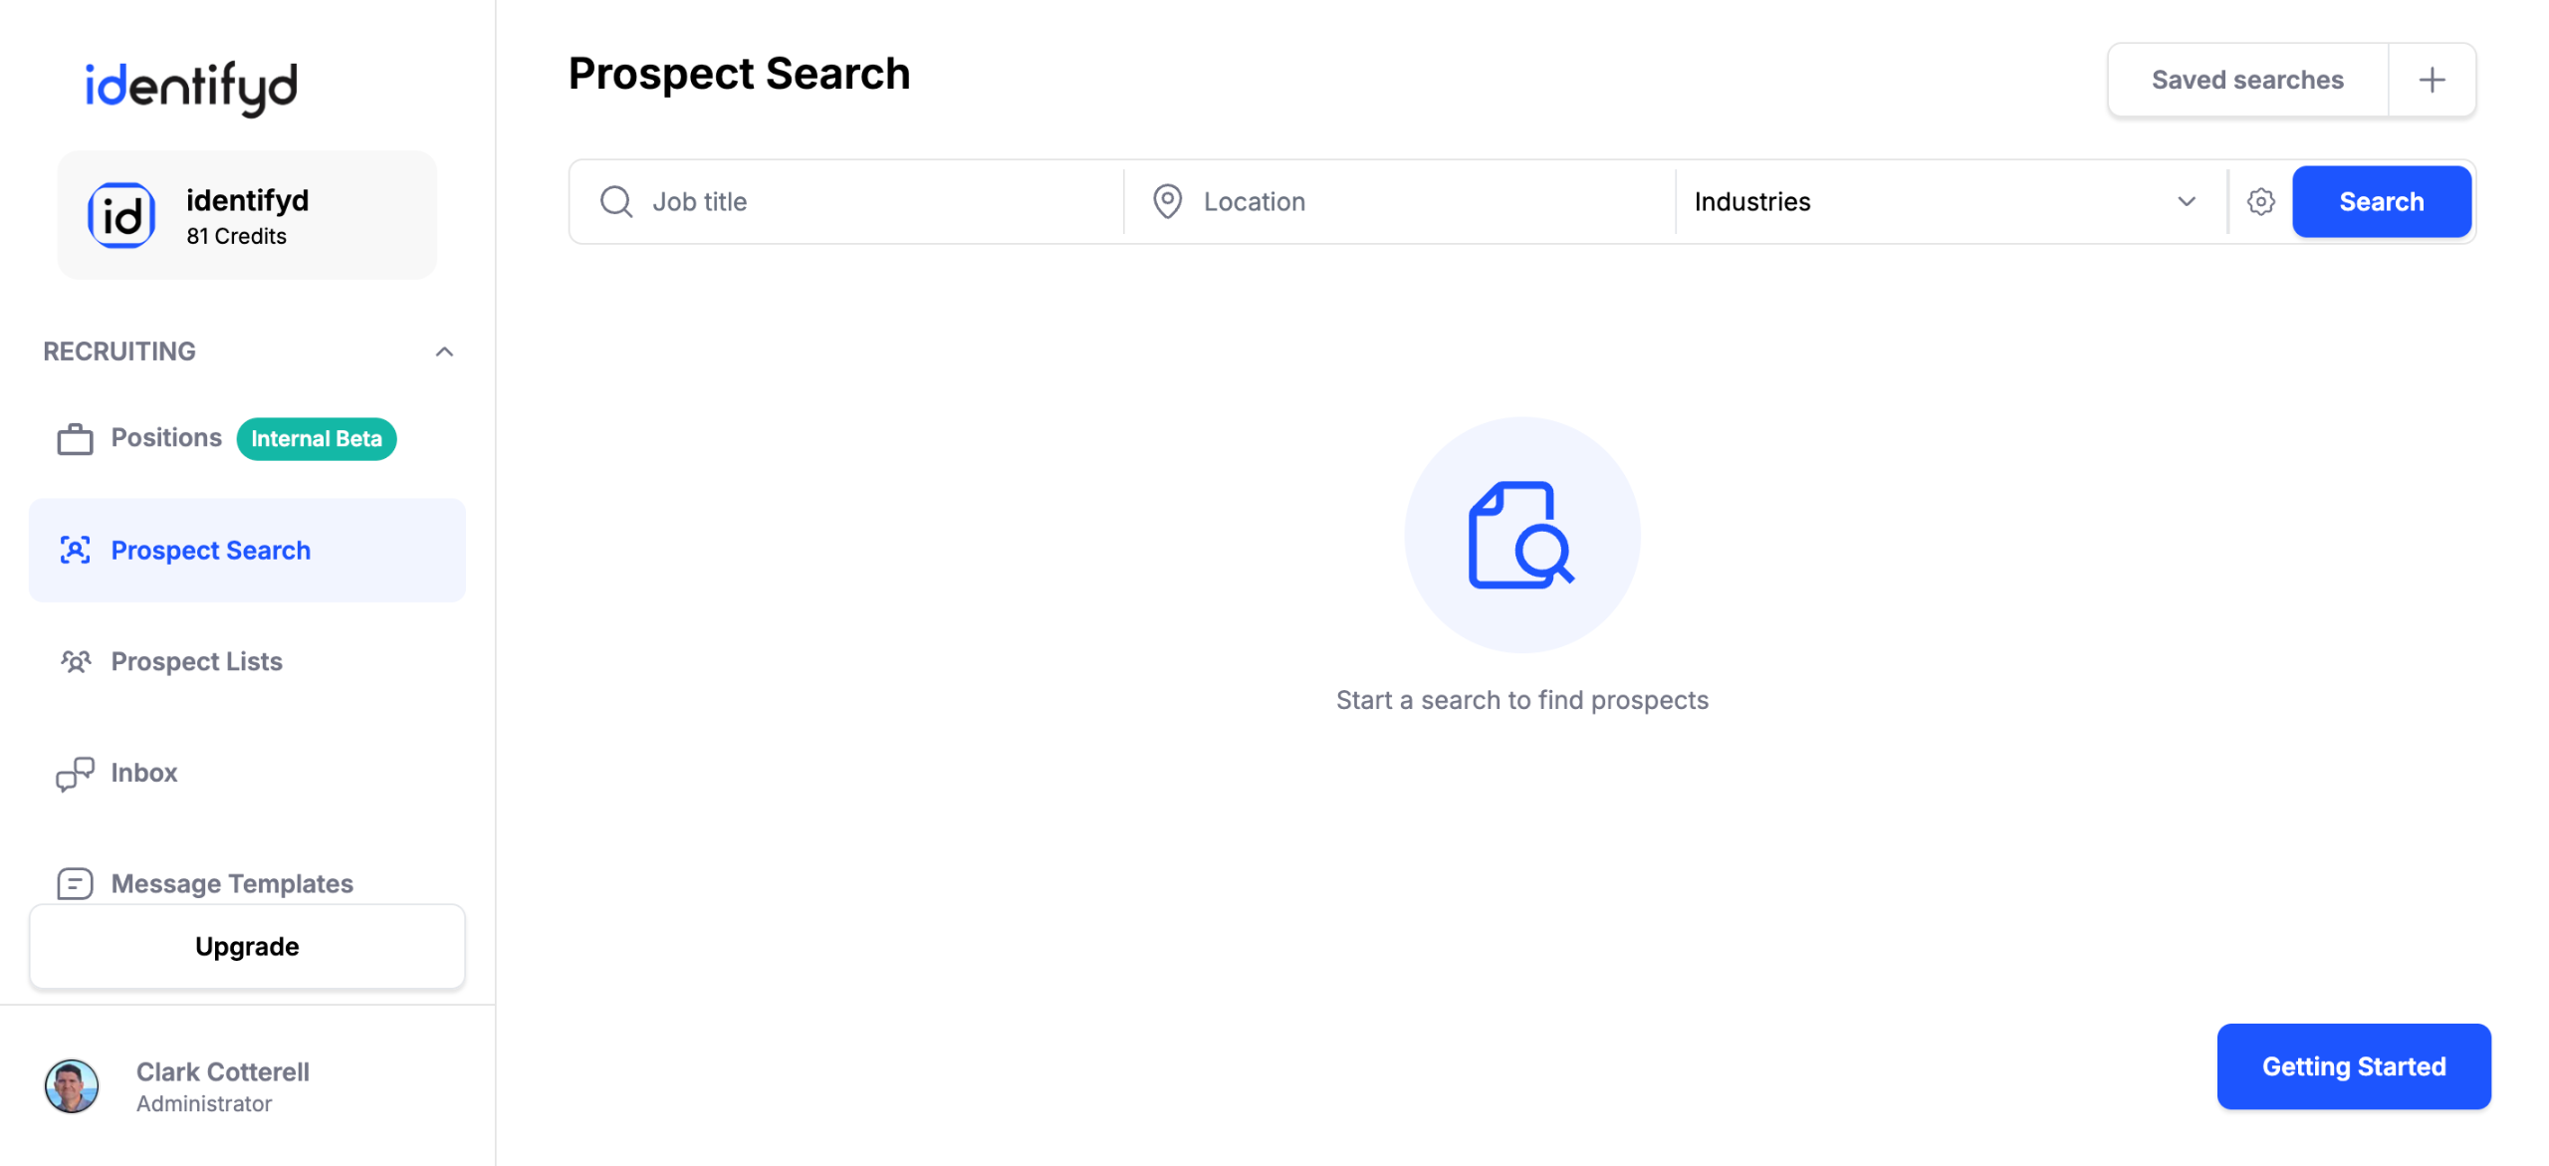
Task: Click the identifyd logo at top left
Action: pos(191,87)
